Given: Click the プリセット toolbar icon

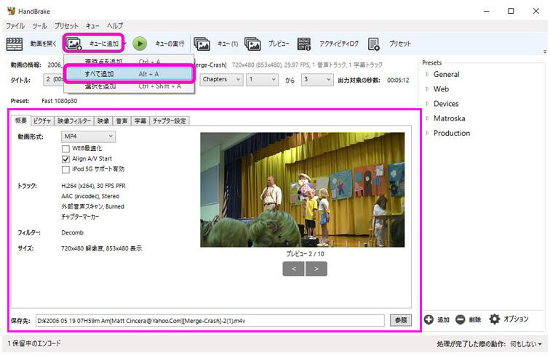Looking at the screenshot, I should click(x=374, y=44).
